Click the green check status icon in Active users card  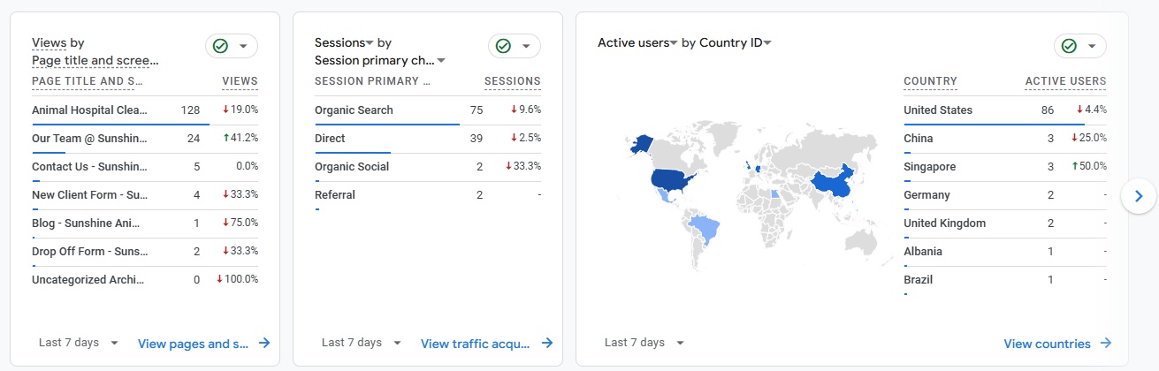(x=1069, y=46)
